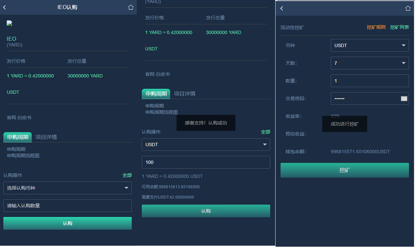This screenshot has height=248, width=415.
Task: Click 1 YARD = 0.42000000 USDT text
Action: (x=172, y=176)
